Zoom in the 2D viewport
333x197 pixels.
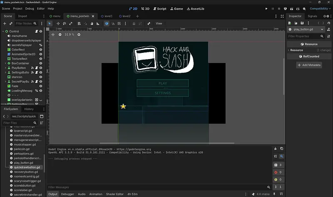[x=79, y=35]
